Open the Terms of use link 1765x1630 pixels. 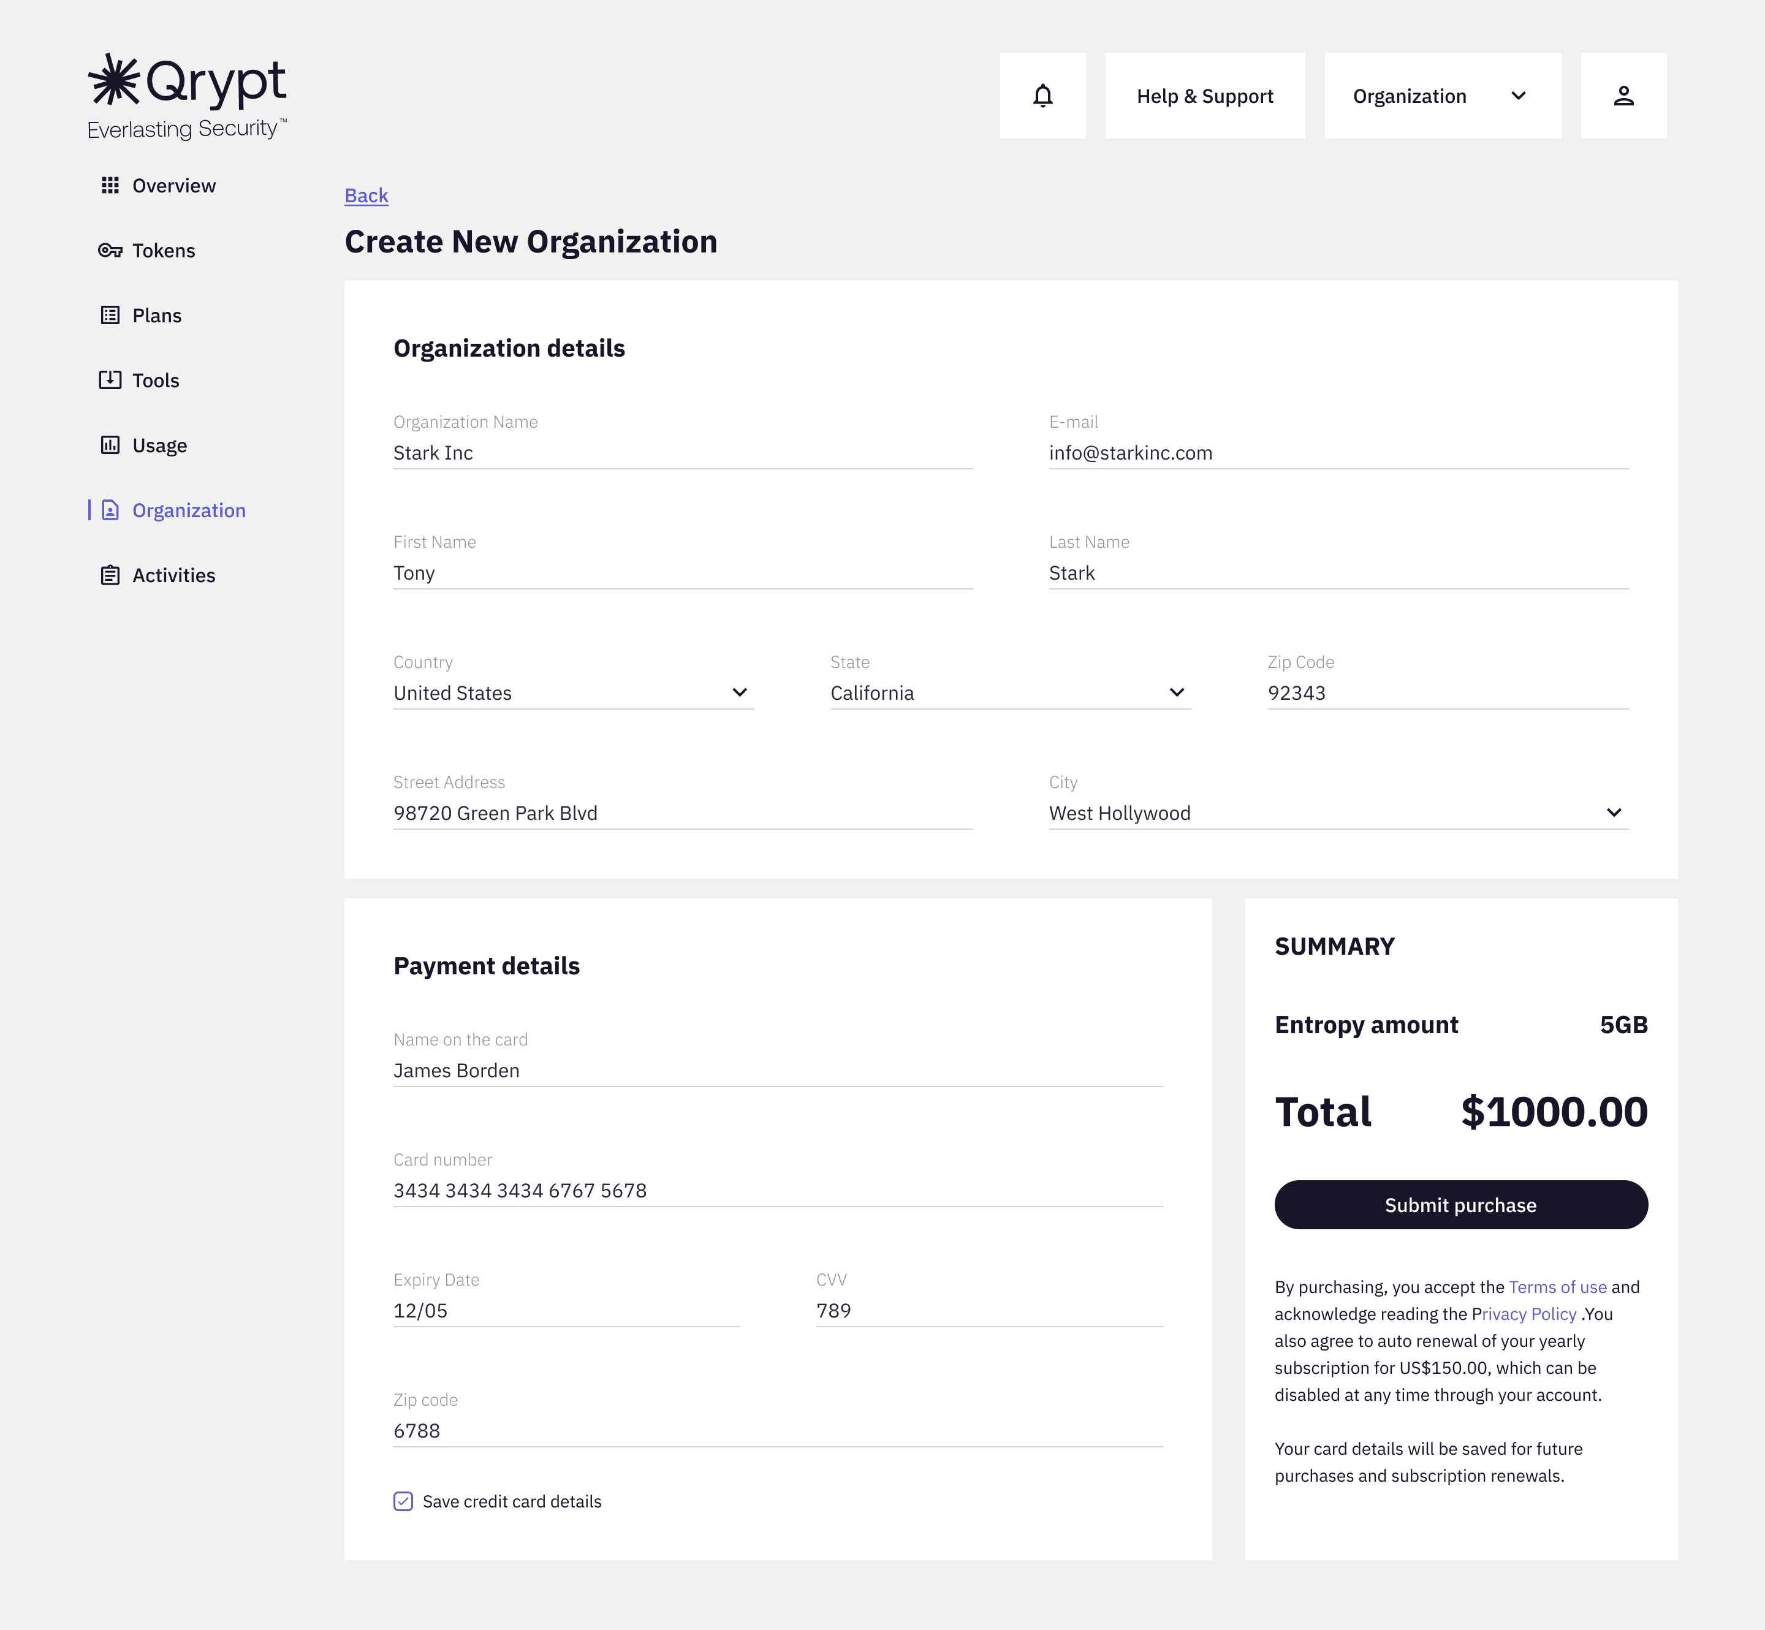[x=1557, y=1287]
